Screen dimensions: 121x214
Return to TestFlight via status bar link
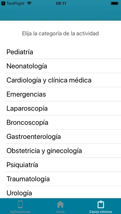pos(15,3)
